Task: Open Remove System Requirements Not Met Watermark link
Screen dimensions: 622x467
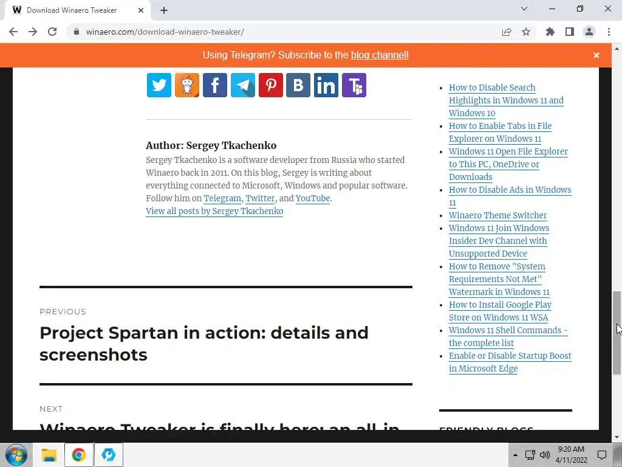Action: click(499, 279)
